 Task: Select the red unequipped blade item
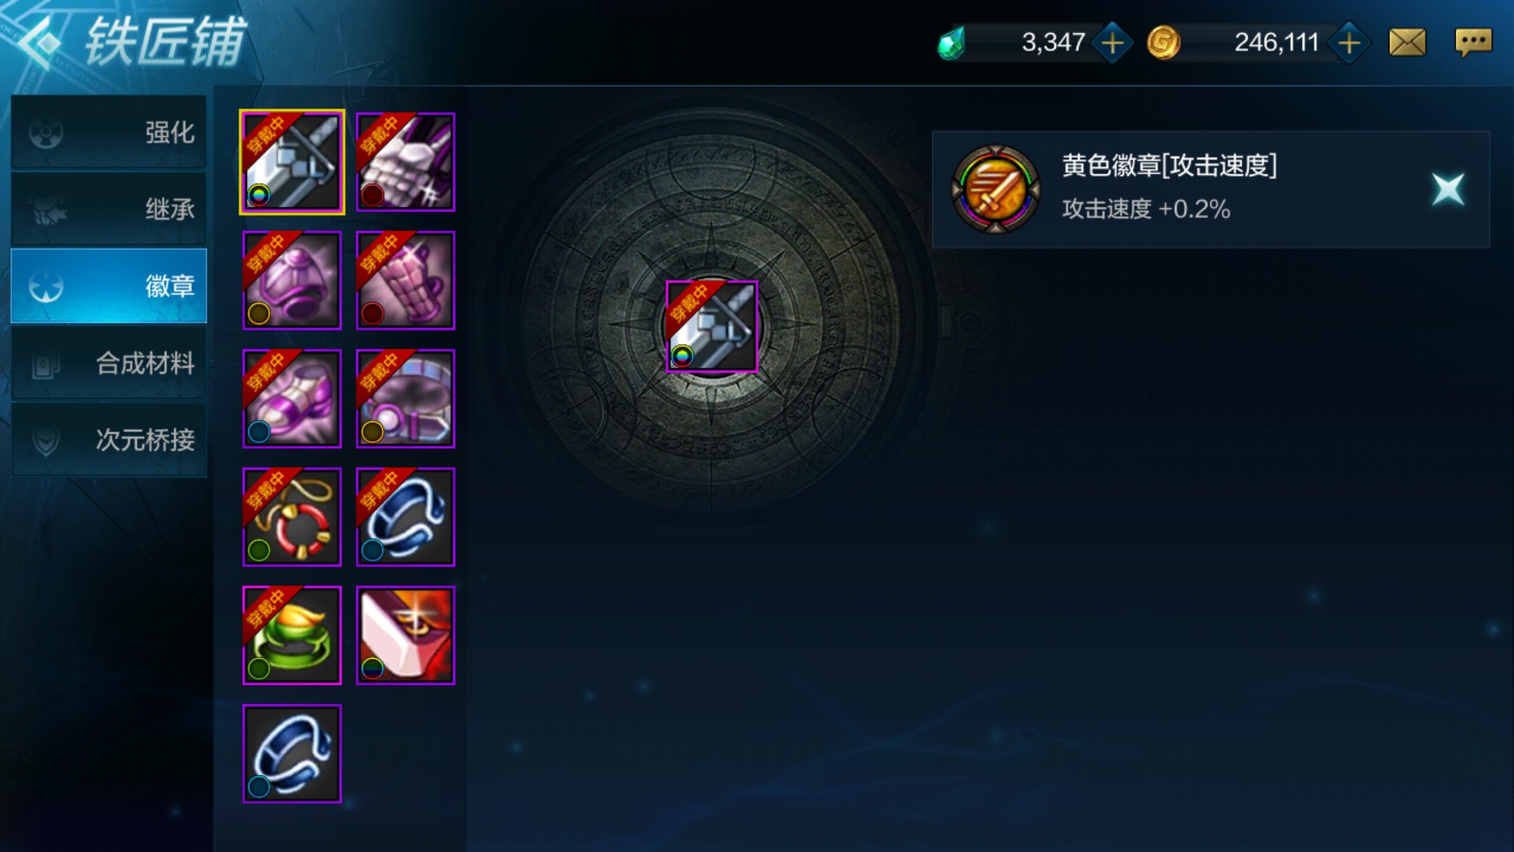coord(405,635)
